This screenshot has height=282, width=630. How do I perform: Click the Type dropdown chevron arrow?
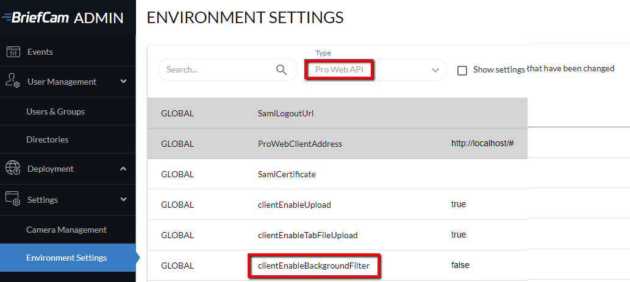click(435, 70)
